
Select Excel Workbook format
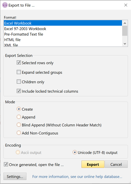click(63, 23)
